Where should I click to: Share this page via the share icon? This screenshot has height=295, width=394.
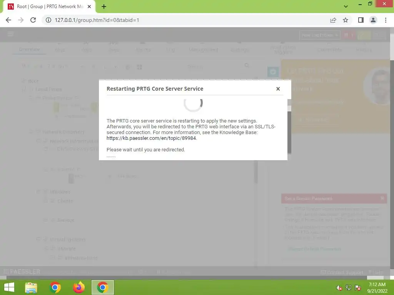pyautogui.click(x=333, y=20)
